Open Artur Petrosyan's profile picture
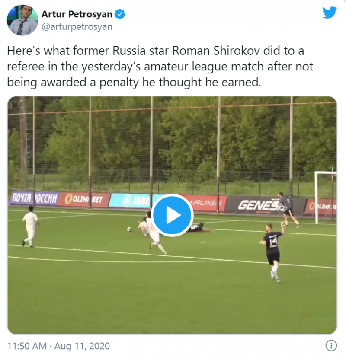 tap(22, 20)
